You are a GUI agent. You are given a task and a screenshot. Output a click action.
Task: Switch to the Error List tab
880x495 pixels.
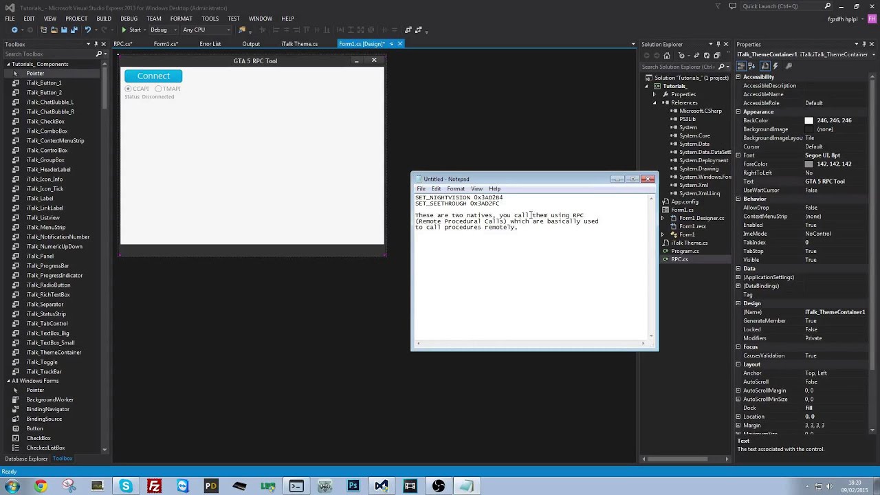pos(210,44)
